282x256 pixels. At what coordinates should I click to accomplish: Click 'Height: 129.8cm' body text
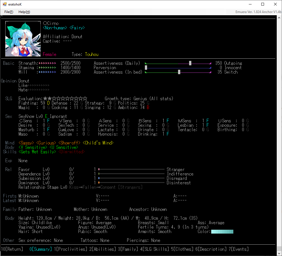[x=35, y=218]
